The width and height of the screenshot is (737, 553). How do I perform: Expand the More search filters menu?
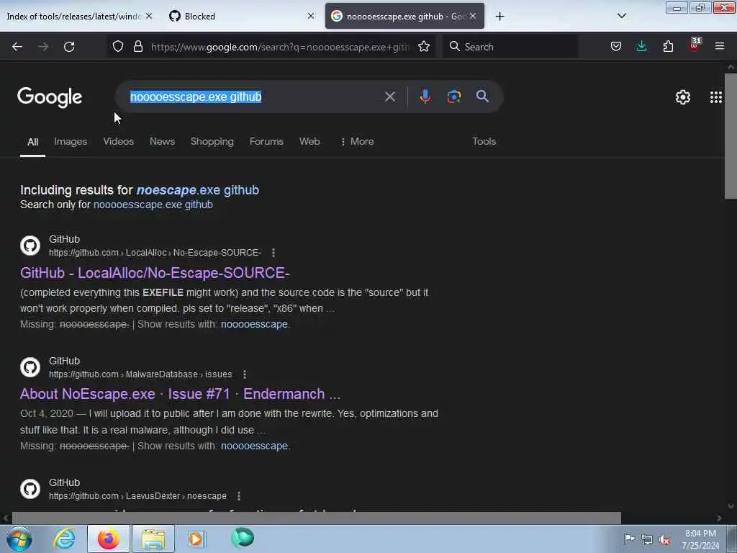357,142
